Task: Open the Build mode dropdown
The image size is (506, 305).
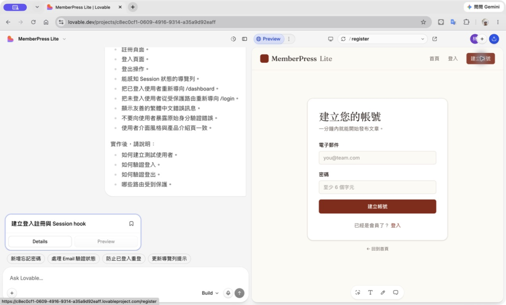Action: click(210, 293)
